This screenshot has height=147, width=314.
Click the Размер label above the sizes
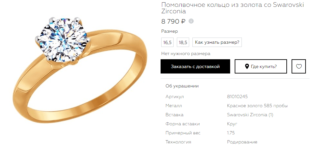169,31
